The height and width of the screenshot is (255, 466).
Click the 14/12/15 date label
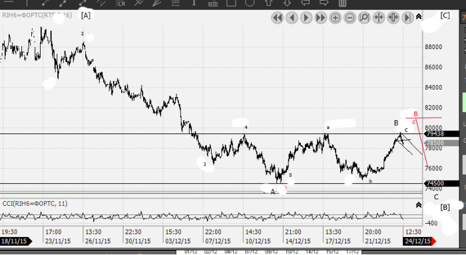[298, 241]
